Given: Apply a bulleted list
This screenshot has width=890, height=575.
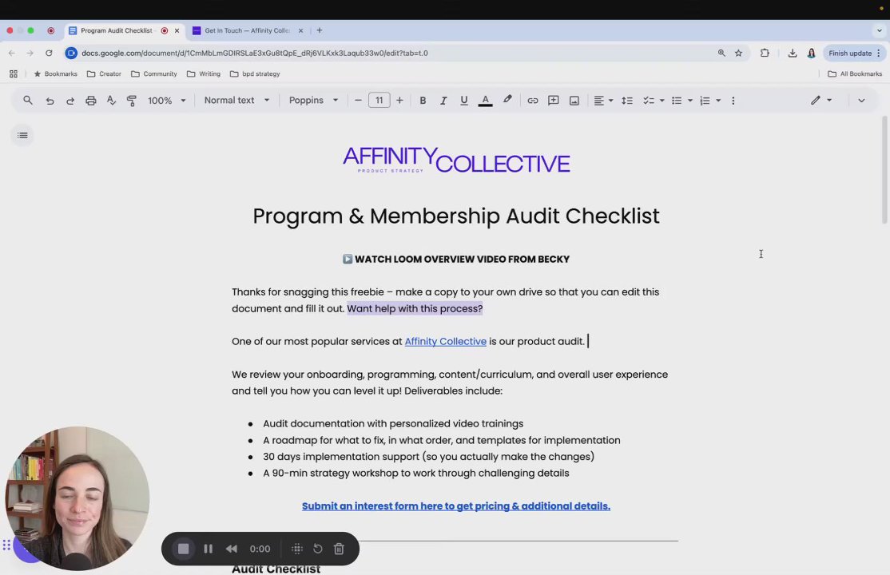Looking at the screenshot, I should click(x=677, y=101).
